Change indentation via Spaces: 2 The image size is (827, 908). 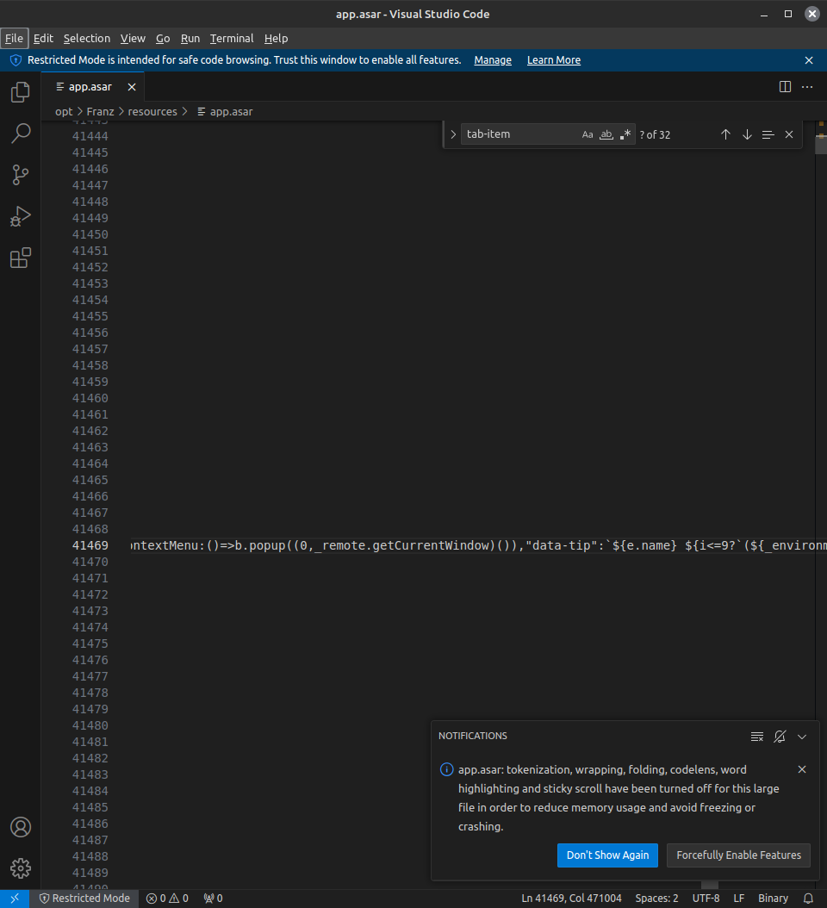(x=656, y=899)
